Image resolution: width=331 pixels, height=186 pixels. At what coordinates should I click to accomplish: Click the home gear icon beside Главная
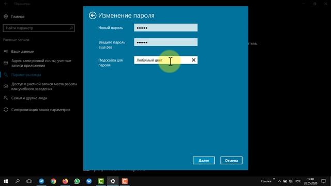point(6,17)
